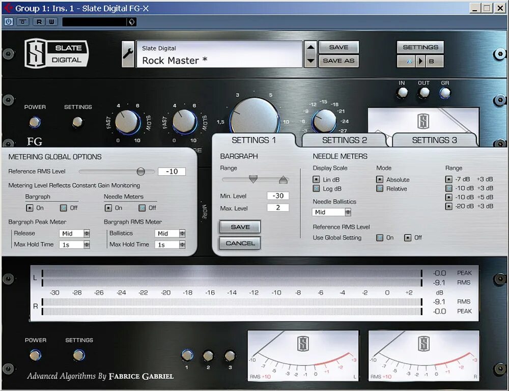Click the SAVE AS preset button
The width and height of the screenshot is (509, 391).
tap(338, 61)
